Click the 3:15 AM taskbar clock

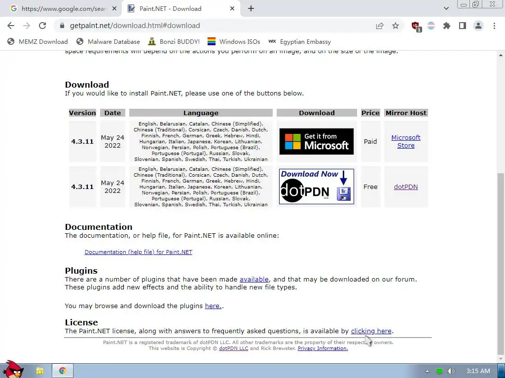click(478, 371)
